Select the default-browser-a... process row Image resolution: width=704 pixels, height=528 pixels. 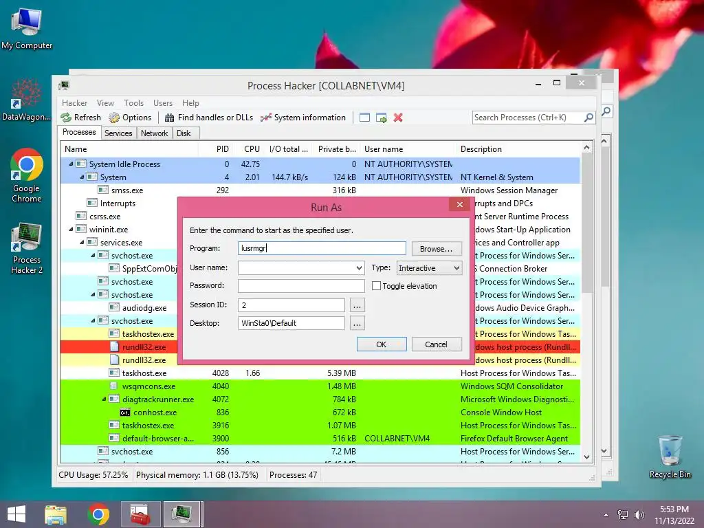(320, 438)
